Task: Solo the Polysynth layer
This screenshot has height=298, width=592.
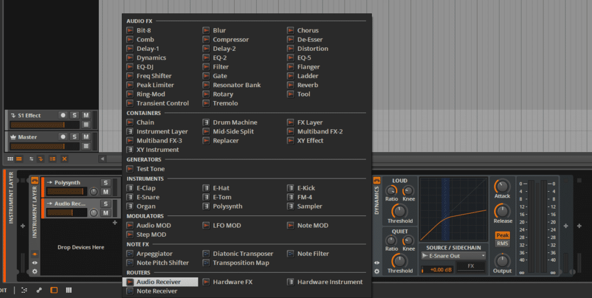Action: click(x=106, y=182)
